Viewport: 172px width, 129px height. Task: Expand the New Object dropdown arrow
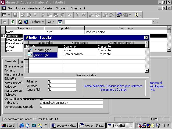tap(130, 15)
